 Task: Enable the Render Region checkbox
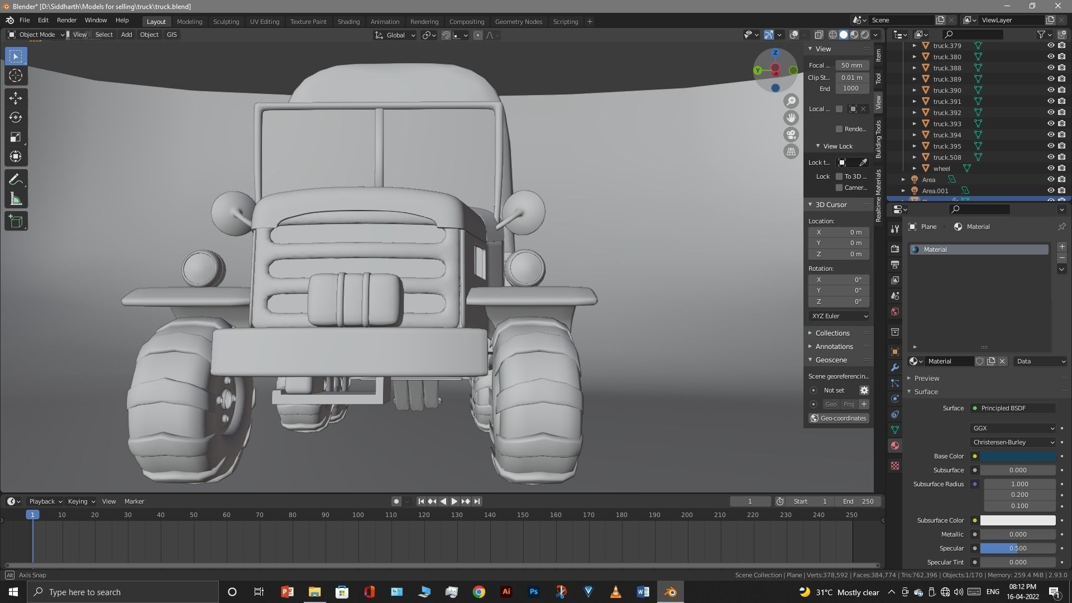(839, 129)
